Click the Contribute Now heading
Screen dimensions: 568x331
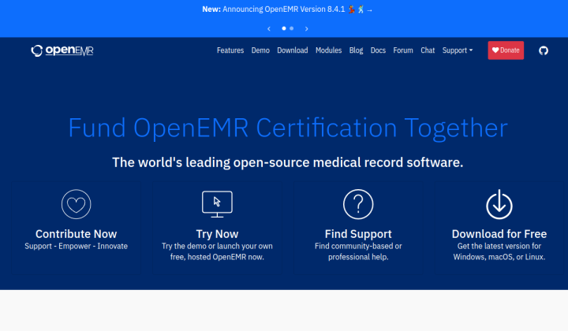click(x=76, y=234)
